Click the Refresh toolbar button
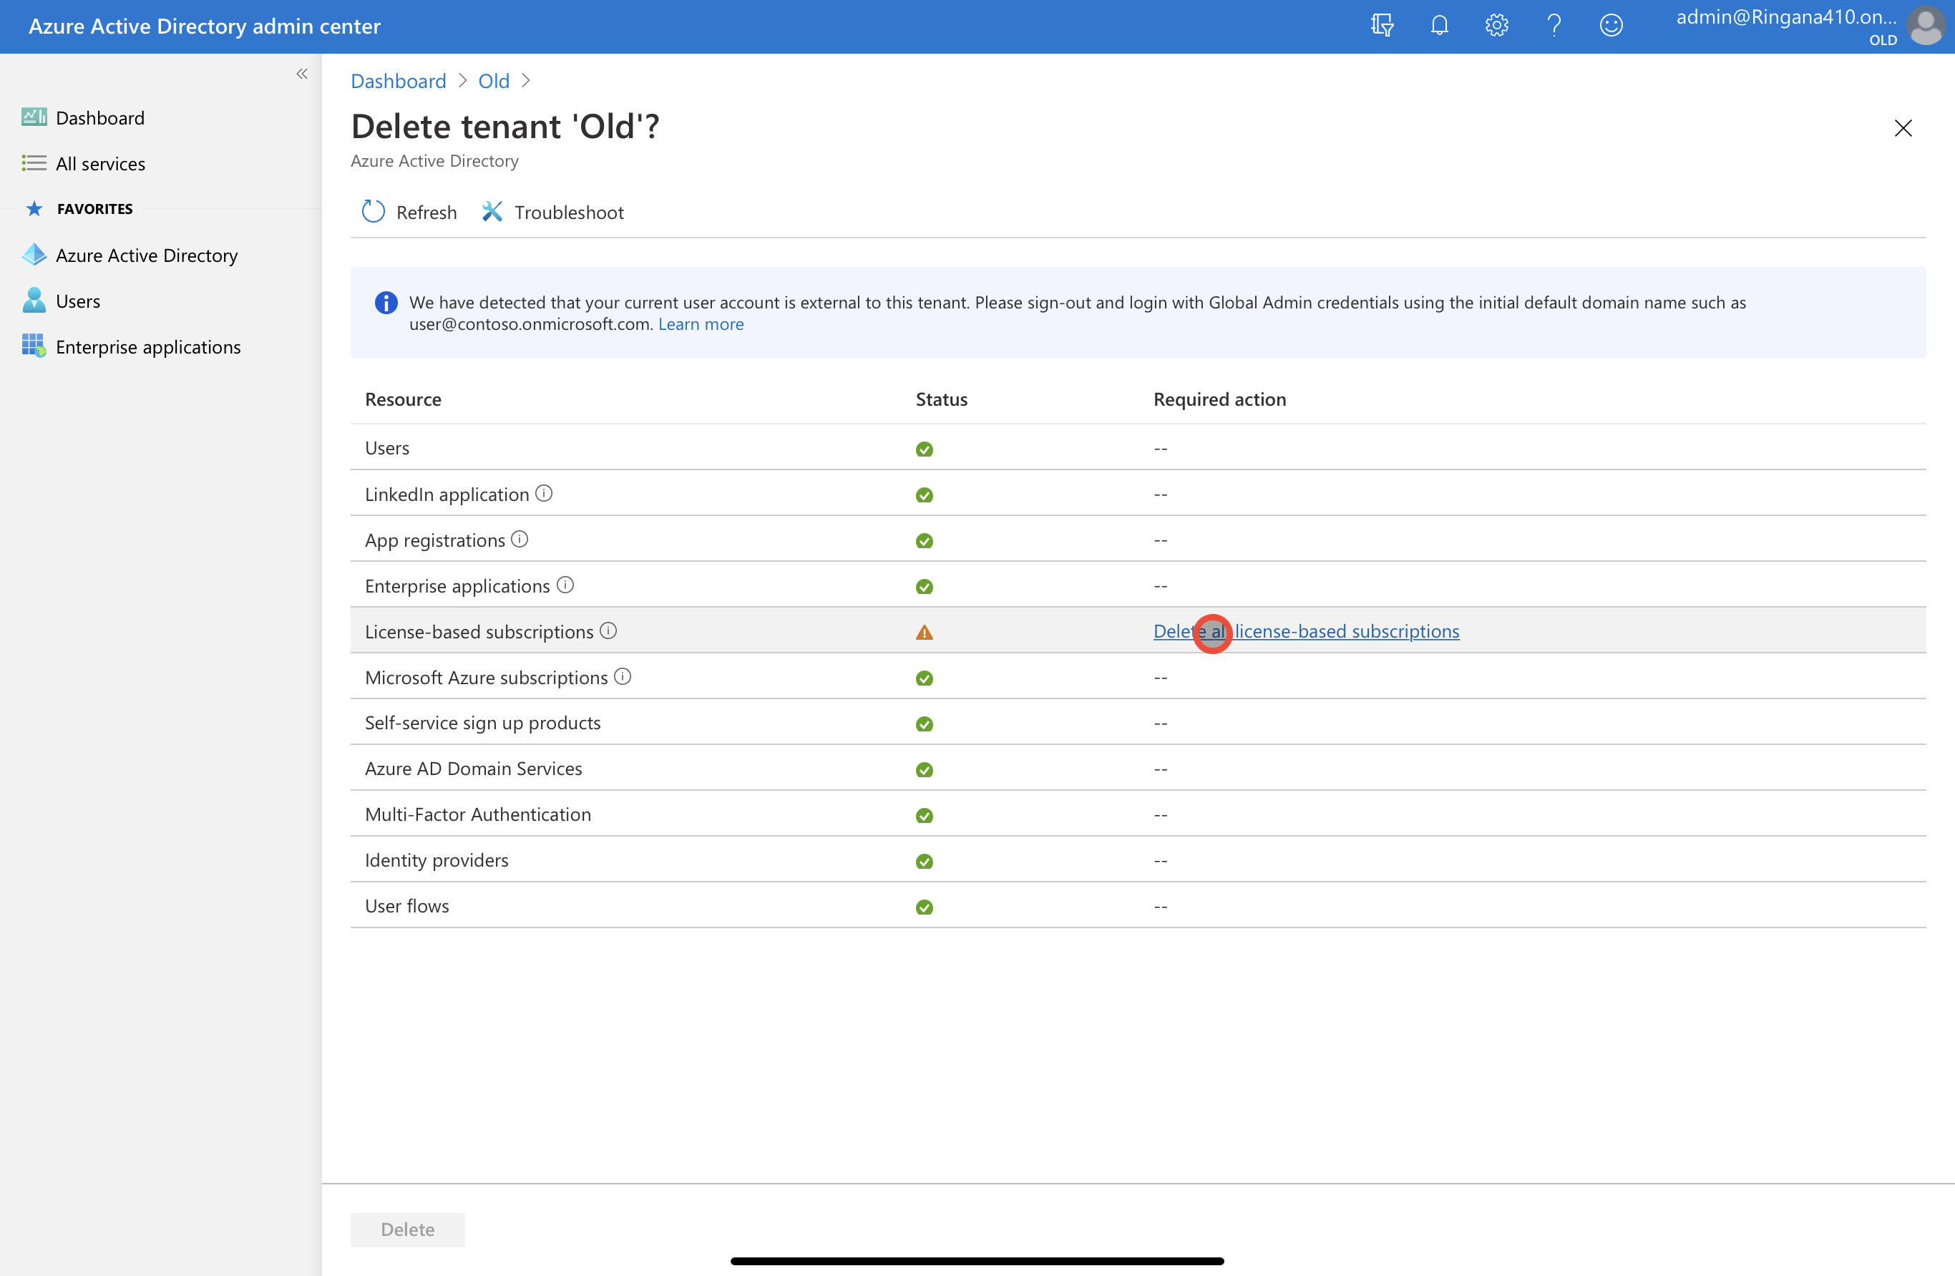 409,212
